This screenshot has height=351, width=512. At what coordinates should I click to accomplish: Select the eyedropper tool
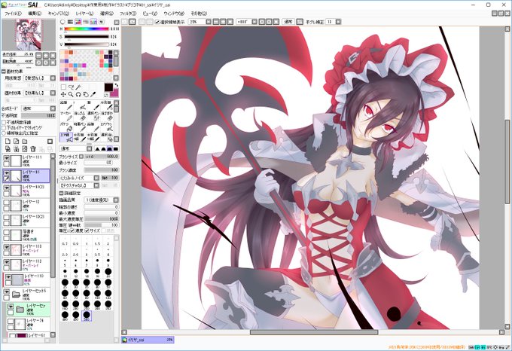[93, 94]
